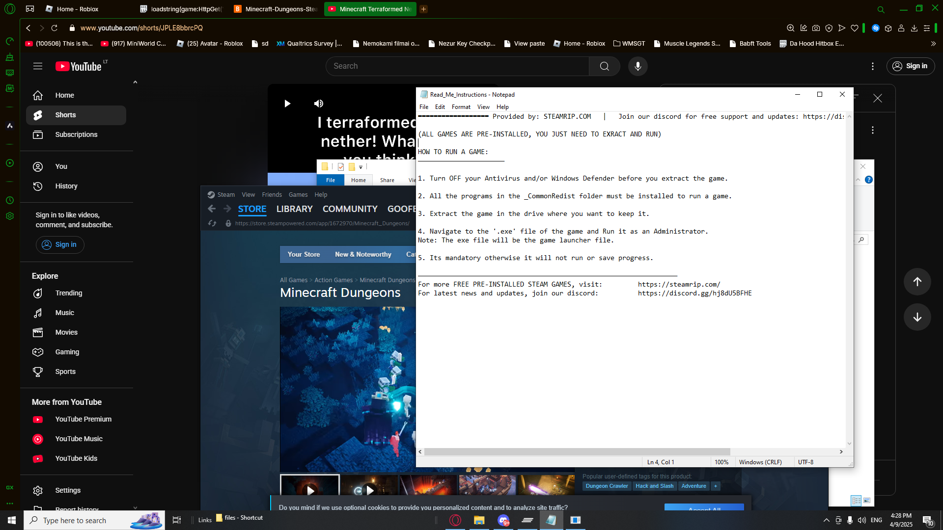943x530 pixels.
Task: Open Gaming in YouTube Explore
Action: tap(76, 352)
